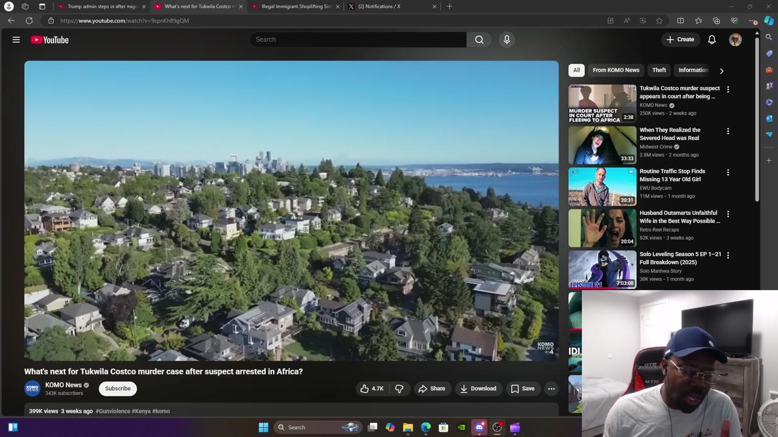Save video to playlist
The width and height of the screenshot is (778, 437).
click(x=522, y=388)
